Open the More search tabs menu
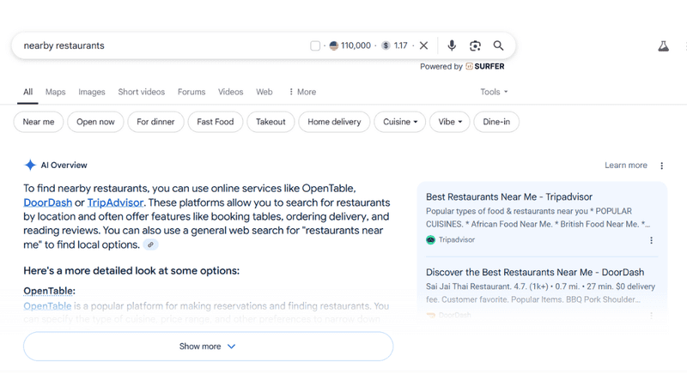The height and width of the screenshot is (392, 687). tap(302, 92)
